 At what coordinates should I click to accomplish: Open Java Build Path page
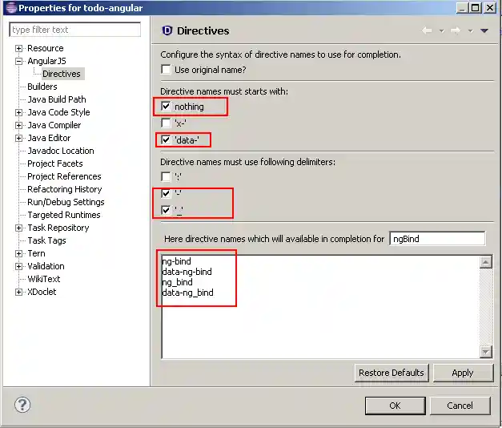(x=57, y=99)
